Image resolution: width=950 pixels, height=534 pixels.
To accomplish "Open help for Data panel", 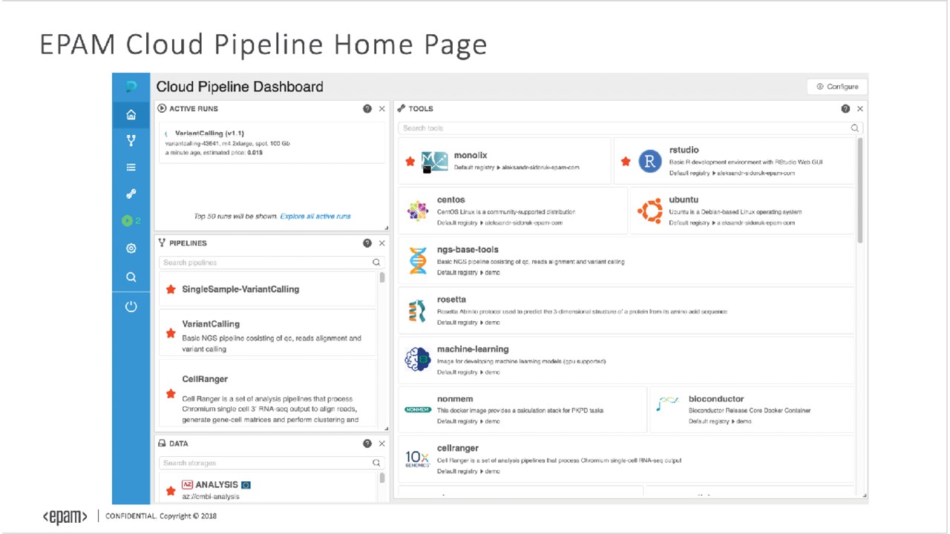I will click(367, 444).
